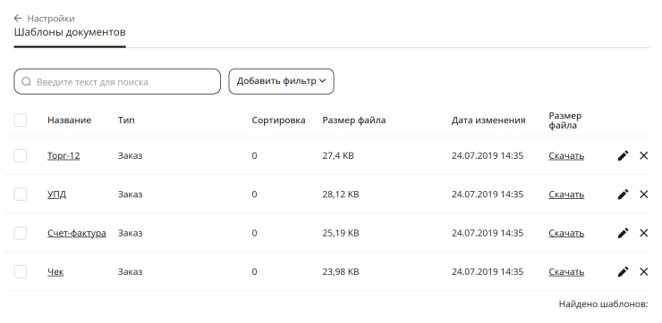The width and height of the screenshot is (662, 323).
Task: Go back to Настройки
Action: tap(51, 19)
